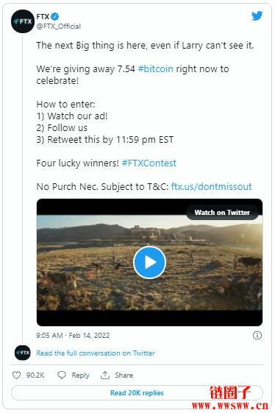Click the Share upload icon
The height and width of the screenshot is (413, 275).
pos(105,375)
